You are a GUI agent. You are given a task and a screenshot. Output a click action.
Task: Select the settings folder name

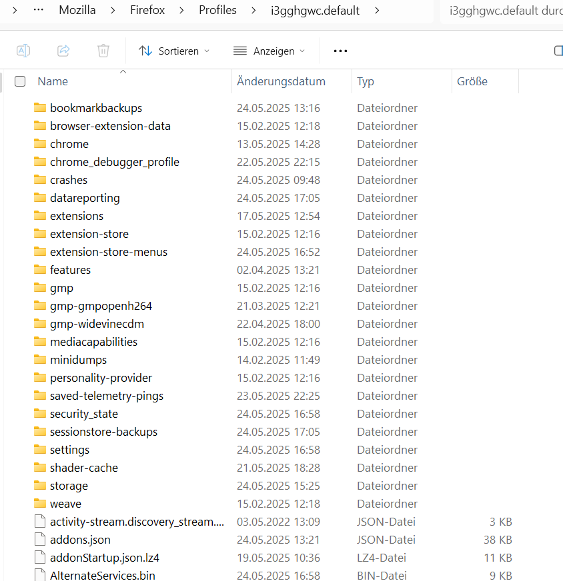pos(70,450)
